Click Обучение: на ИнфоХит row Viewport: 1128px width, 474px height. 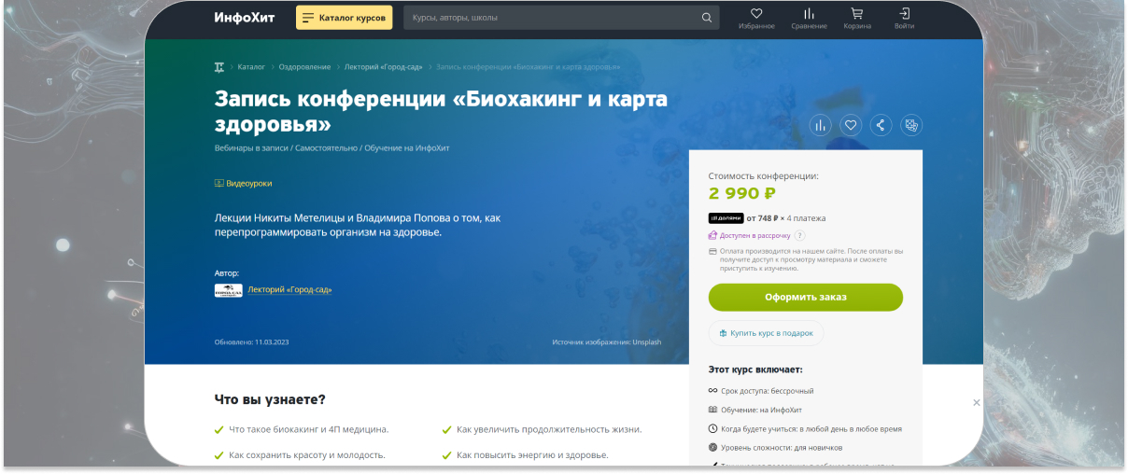(755, 410)
